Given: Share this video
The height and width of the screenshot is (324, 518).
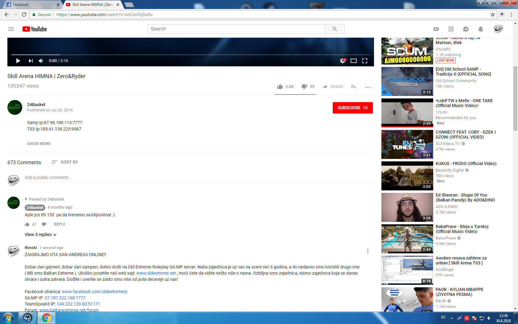Looking at the screenshot, I should (x=333, y=87).
